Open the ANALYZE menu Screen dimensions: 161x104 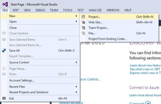tap(95, 10)
